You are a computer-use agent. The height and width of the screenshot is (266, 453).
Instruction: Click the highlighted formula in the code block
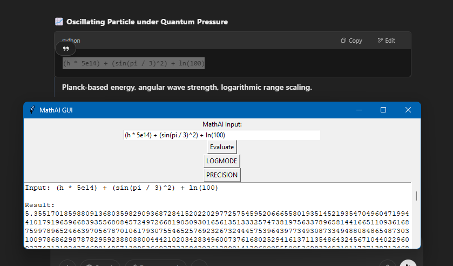pyautogui.click(x=133, y=63)
